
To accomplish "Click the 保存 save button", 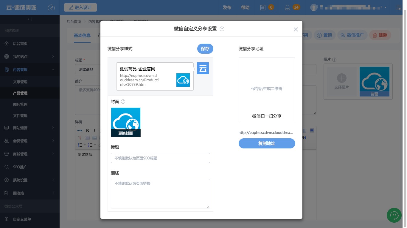I will pos(205,49).
